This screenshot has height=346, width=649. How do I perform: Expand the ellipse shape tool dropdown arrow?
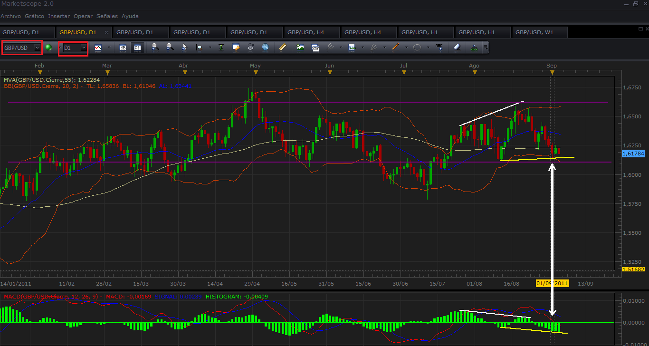(x=428, y=48)
